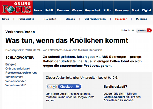Click the bold article teaser paragraph
The height and width of the screenshot is (109, 153).
93,61
